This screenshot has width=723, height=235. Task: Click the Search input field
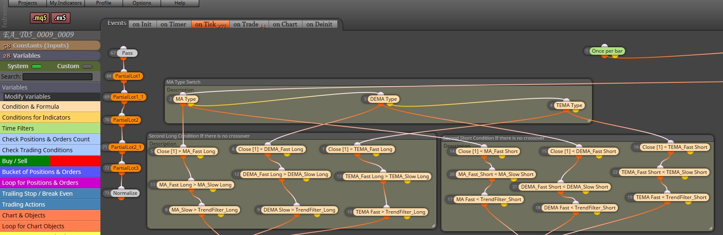click(x=57, y=77)
